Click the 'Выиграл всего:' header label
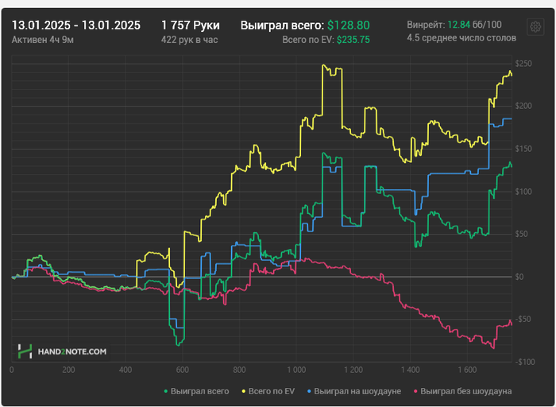This screenshot has width=556, height=407. pyautogui.click(x=282, y=25)
